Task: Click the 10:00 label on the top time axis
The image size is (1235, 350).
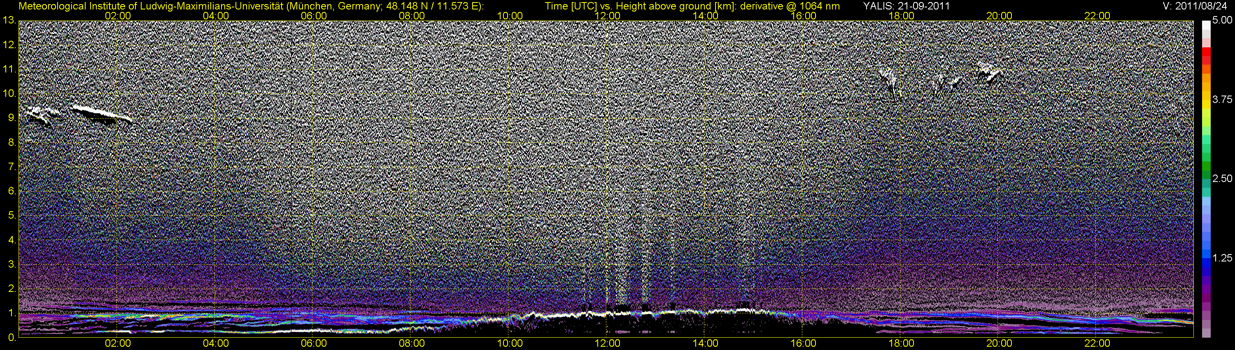Action: 510,16
